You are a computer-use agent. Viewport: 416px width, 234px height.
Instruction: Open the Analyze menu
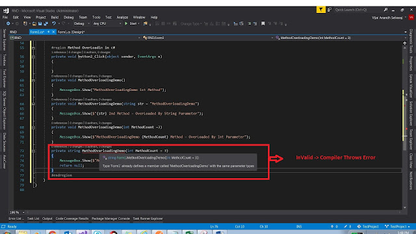[x=122, y=18]
